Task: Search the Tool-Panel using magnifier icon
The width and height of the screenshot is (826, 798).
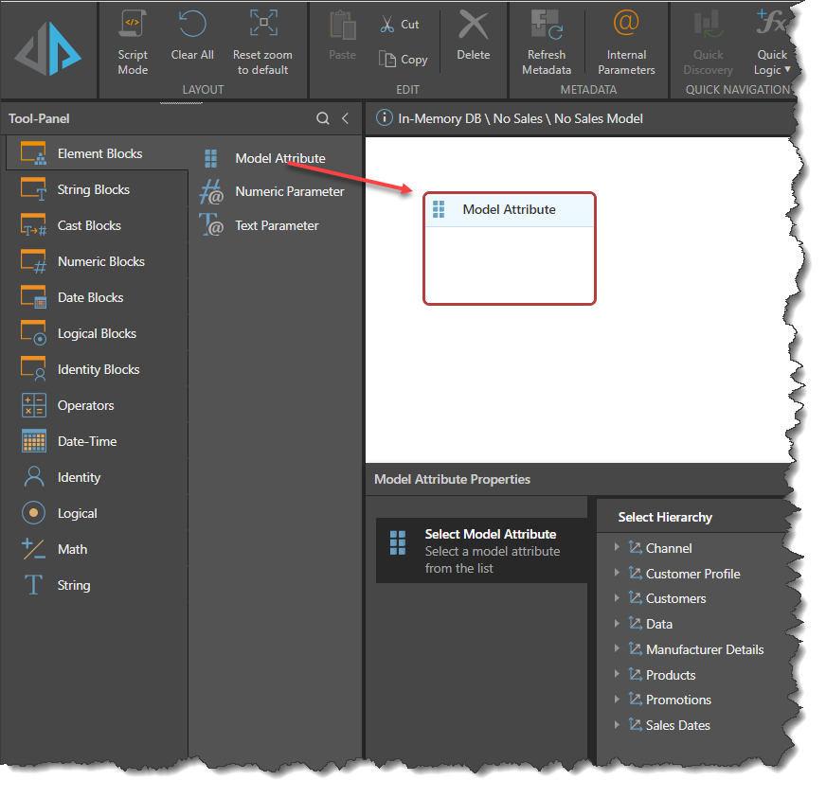Action: tap(323, 118)
